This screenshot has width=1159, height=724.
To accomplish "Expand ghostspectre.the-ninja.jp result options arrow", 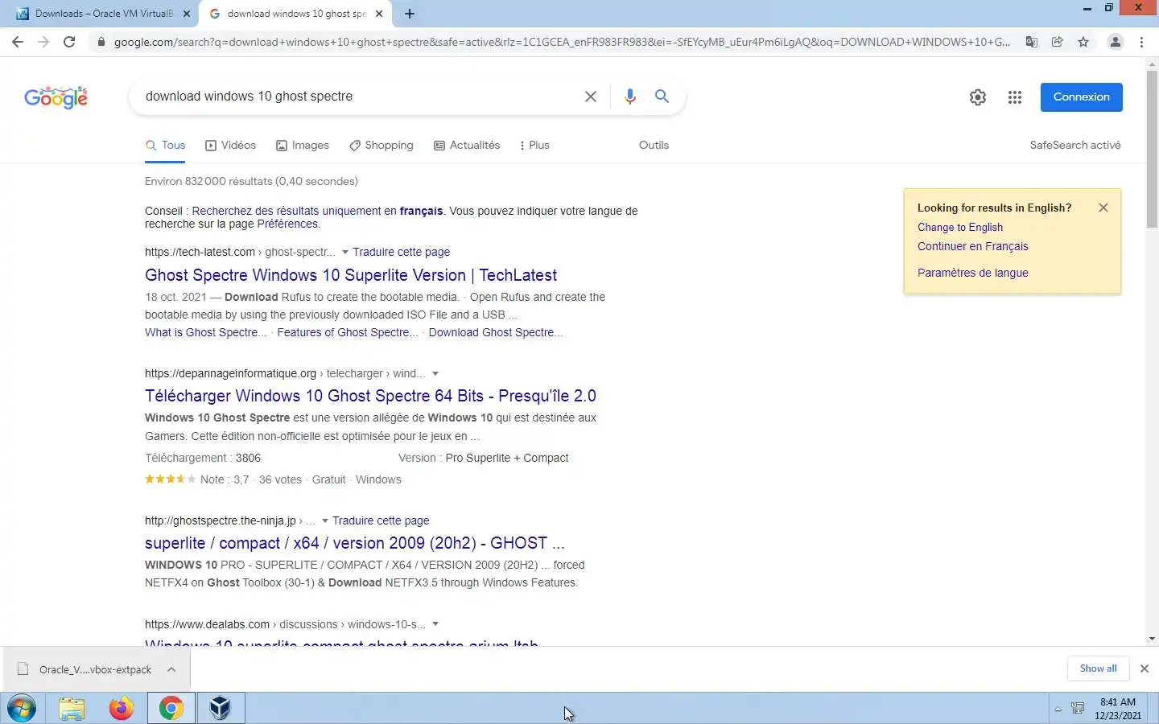I will [324, 521].
